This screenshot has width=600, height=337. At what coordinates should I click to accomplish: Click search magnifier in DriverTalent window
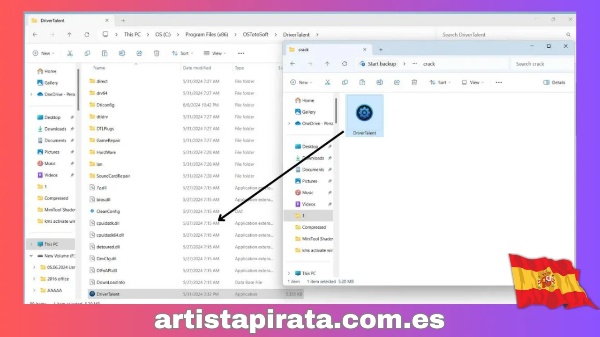tap(568, 35)
